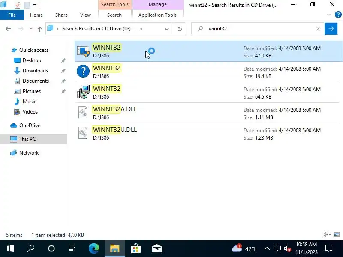The height and width of the screenshot is (257, 343).
Task: Open Task View on the taskbar
Action: (x=72, y=248)
